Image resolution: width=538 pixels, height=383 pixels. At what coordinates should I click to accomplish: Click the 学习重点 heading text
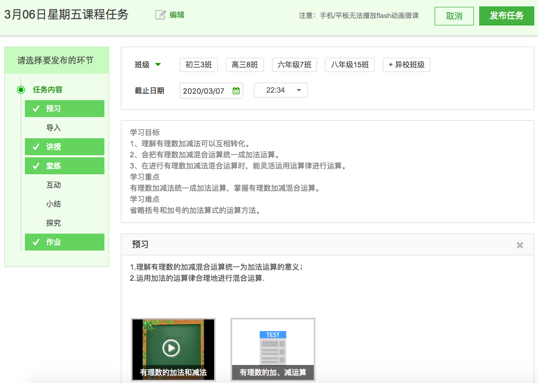pyautogui.click(x=145, y=177)
